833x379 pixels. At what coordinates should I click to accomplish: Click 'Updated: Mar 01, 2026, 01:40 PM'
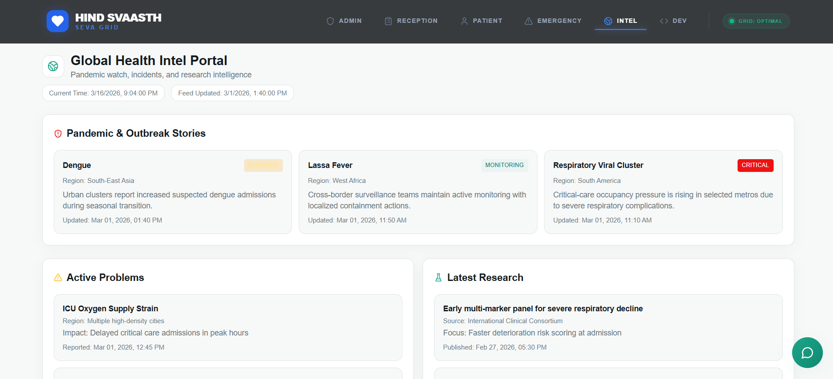tap(113, 220)
